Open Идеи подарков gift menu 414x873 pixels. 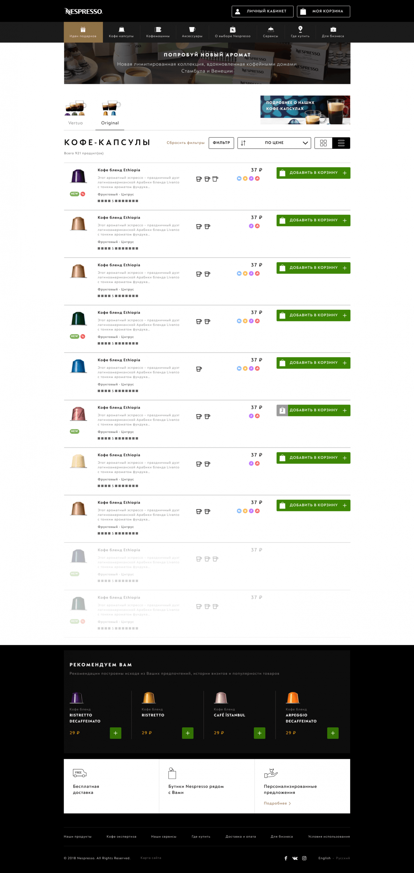pyautogui.click(x=83, y=32)
